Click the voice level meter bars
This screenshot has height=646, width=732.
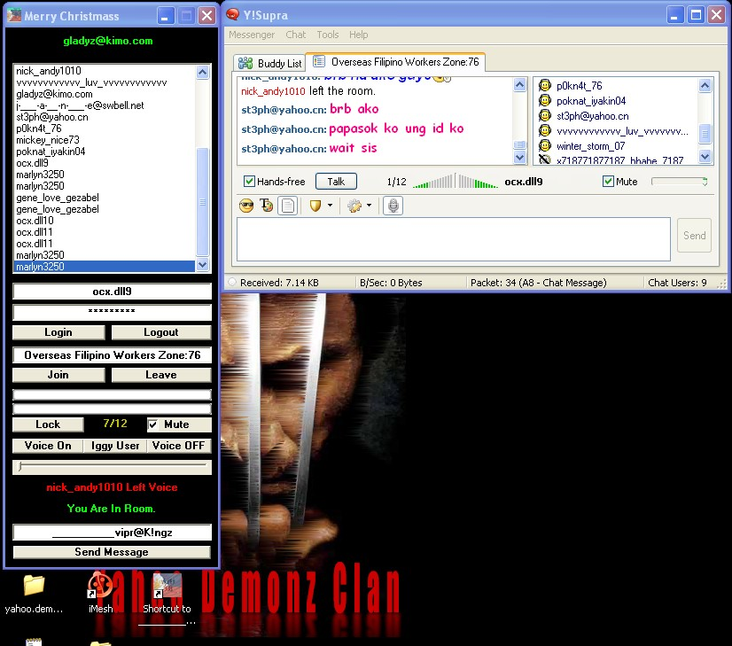[456, 182]
